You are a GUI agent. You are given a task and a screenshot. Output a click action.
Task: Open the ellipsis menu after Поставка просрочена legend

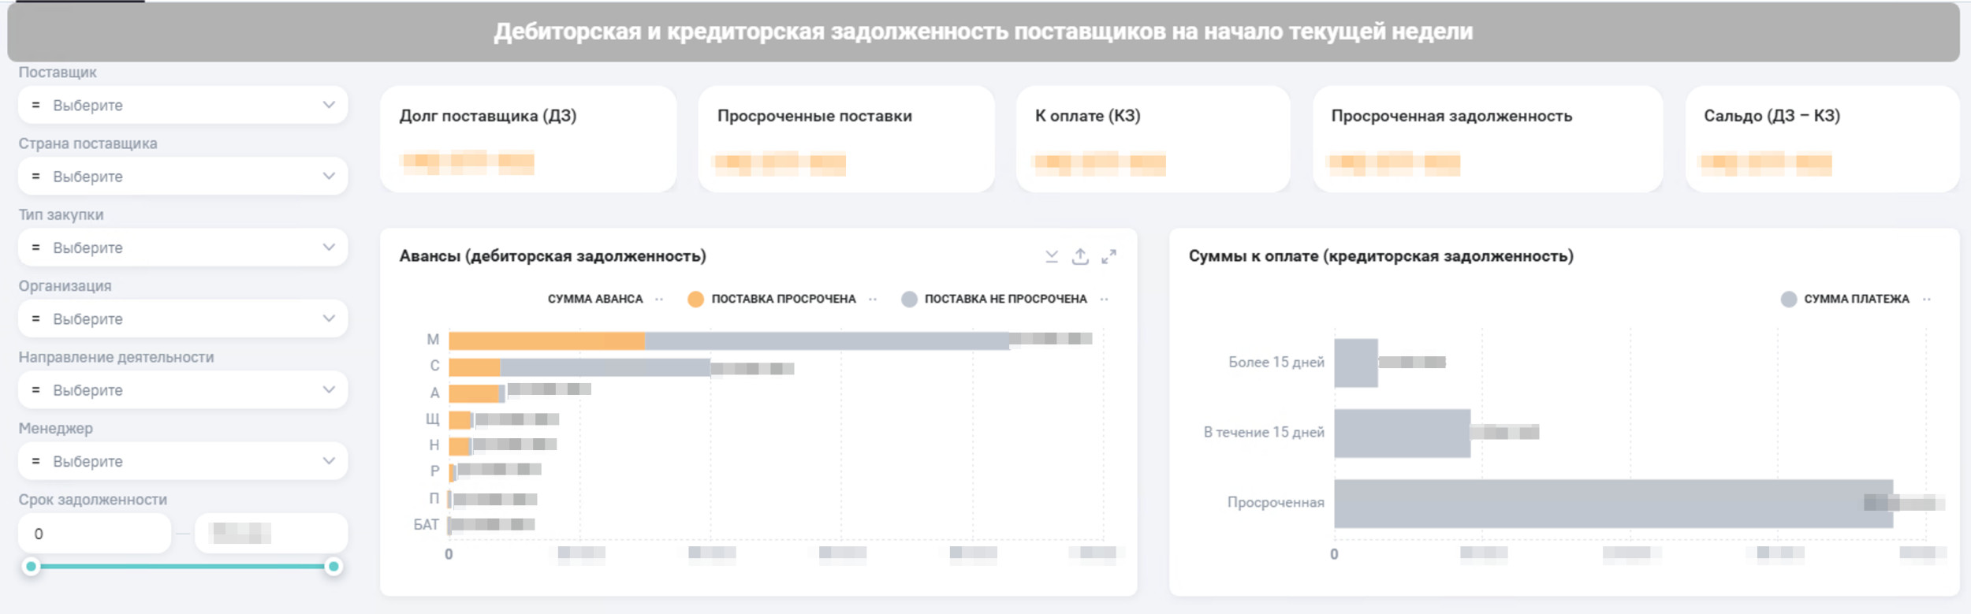(x=873, y=300)
